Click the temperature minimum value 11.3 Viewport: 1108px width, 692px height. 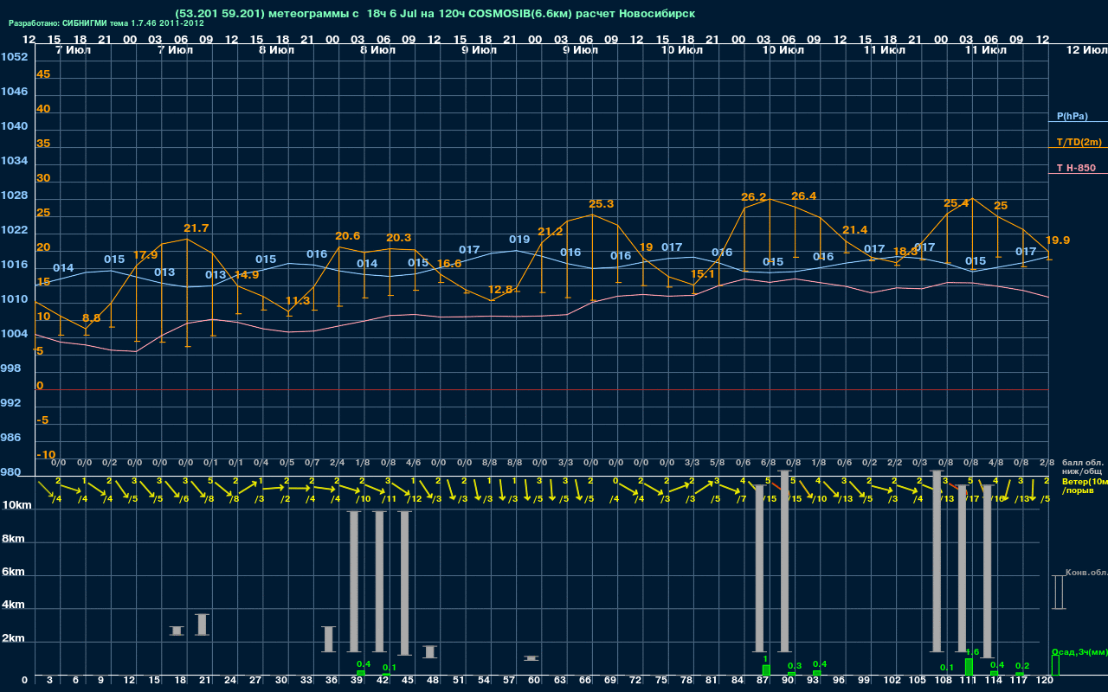(297, 301)
